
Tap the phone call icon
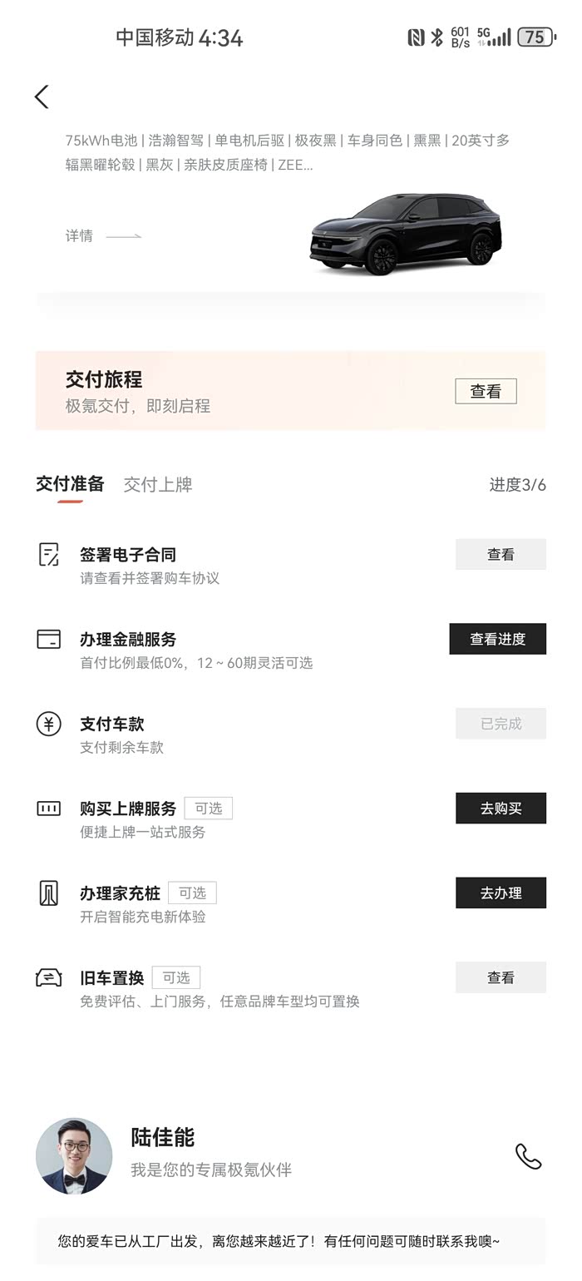(528, 1156)
